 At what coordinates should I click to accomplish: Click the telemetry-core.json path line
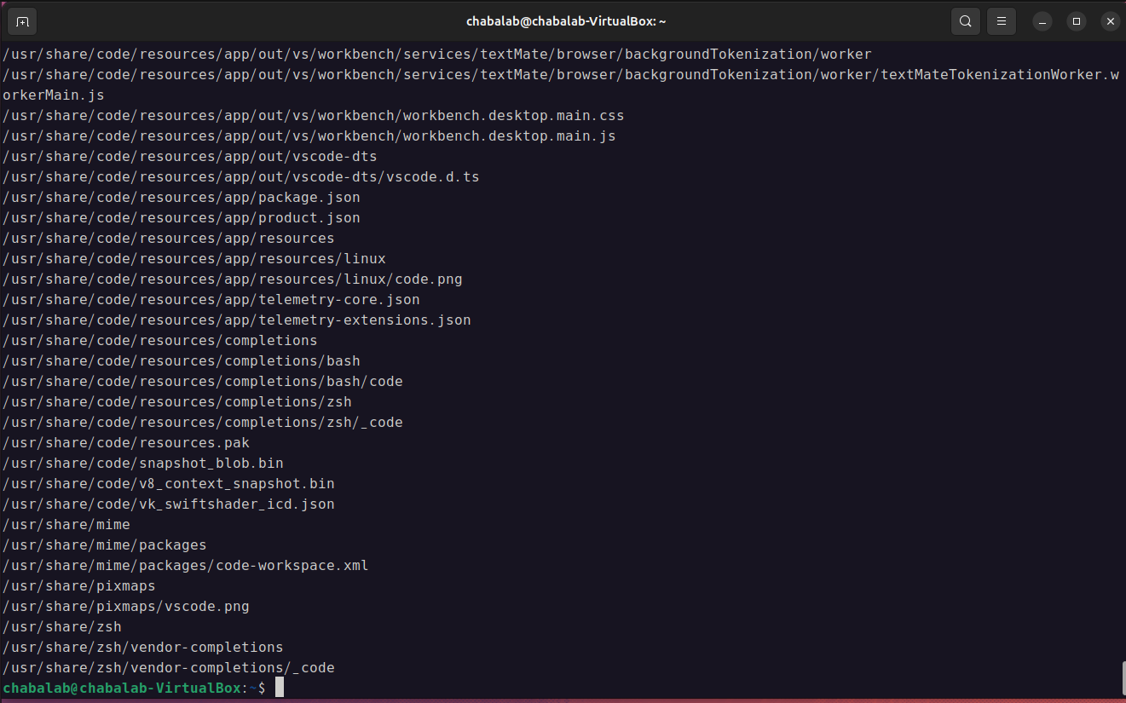coord(211,300)
